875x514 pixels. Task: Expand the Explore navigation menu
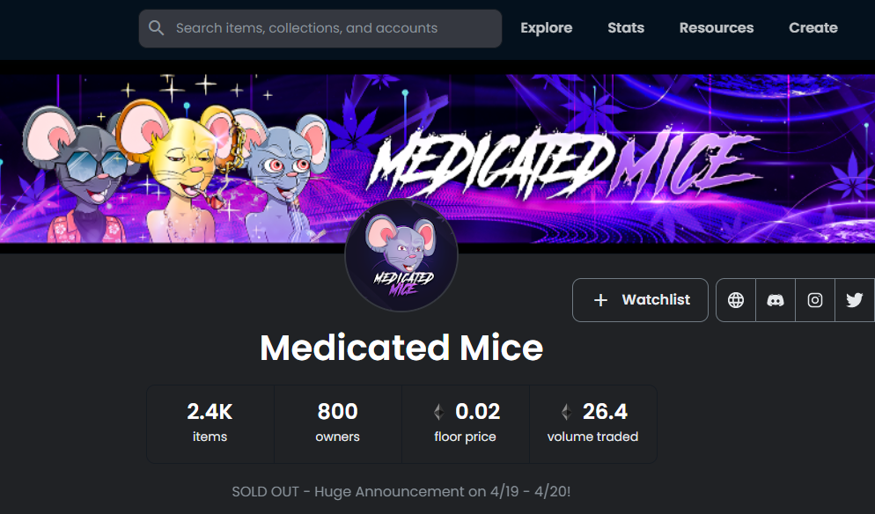[546, 27]
